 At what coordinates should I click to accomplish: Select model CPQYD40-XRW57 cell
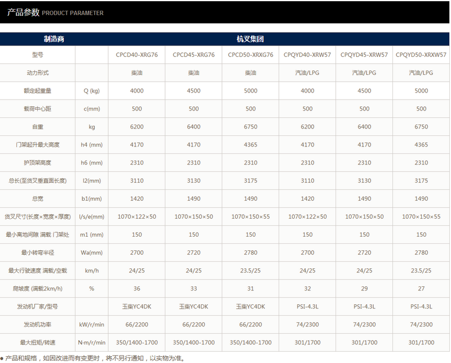point(307,55)
